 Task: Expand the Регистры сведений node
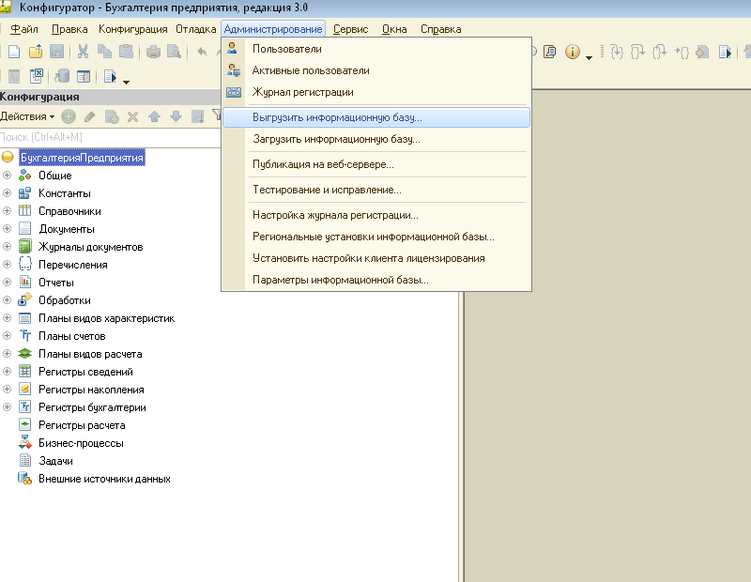(8, 372)
